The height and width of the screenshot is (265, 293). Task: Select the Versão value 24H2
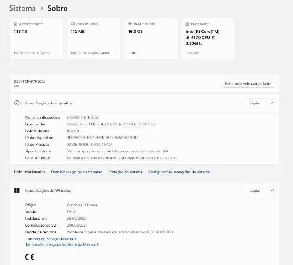click(71, 211)
